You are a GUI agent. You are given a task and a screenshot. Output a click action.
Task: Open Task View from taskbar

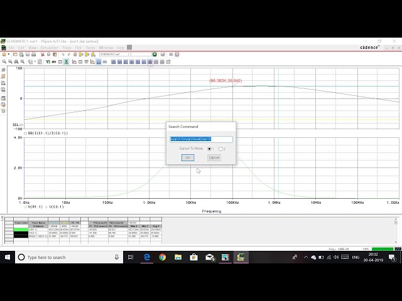click(131, 257)
